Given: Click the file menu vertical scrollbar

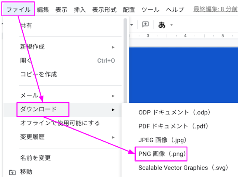Looking at the screenshot, I should point(125,60).
